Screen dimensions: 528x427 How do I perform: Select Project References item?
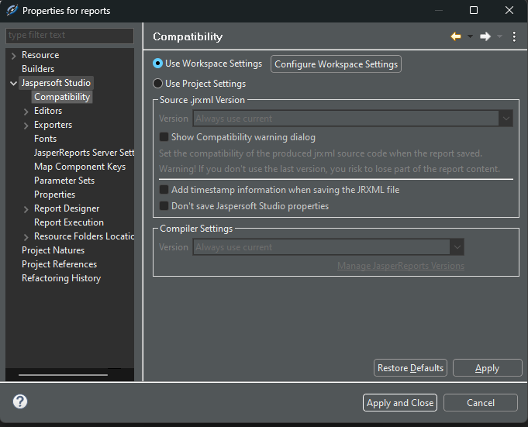click(x=59, y=264)
